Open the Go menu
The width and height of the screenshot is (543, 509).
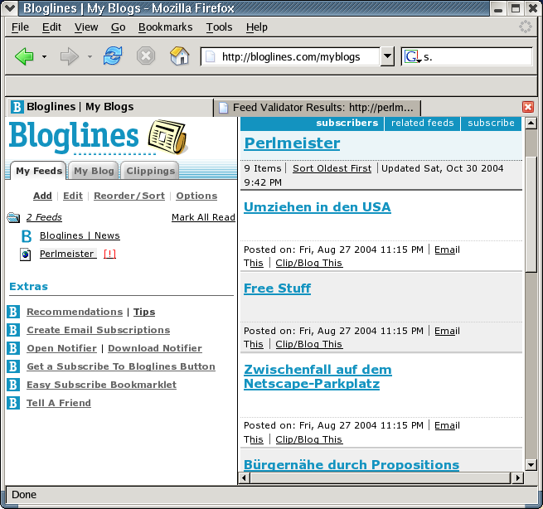tap(118, 27)
